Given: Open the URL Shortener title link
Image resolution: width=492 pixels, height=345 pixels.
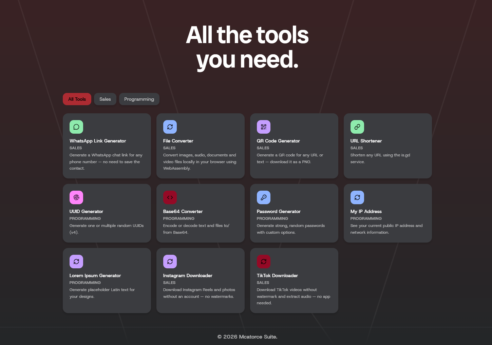Looking at the screenshot, I should click(x=366, y=141).
